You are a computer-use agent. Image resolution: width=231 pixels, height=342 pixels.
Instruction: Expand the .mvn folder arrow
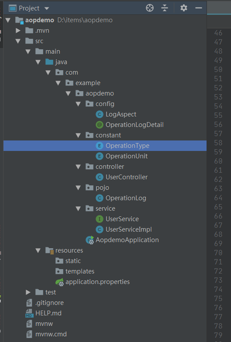pyautogui.click(x=18, y=31)
